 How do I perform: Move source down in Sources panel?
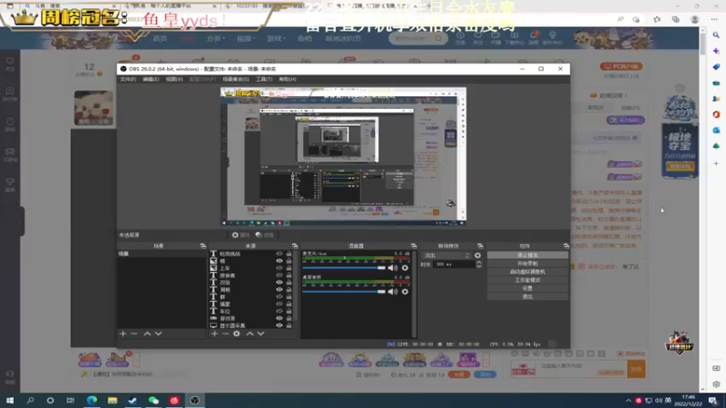260,334
